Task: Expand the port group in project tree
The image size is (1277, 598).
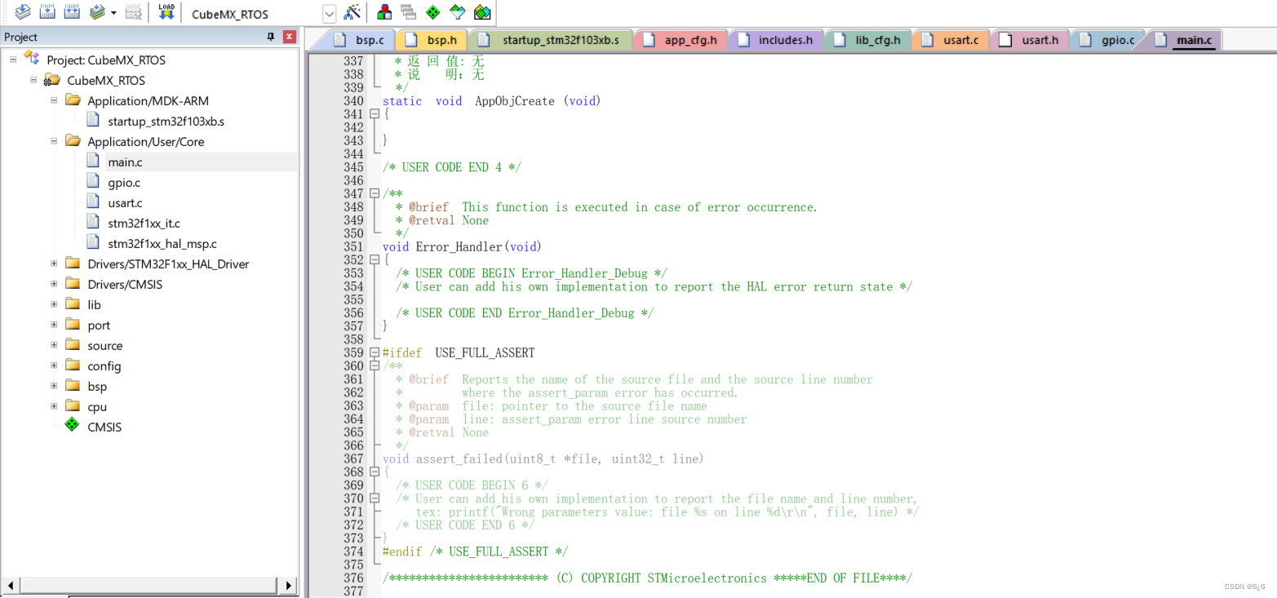Action: click(54, 325)
